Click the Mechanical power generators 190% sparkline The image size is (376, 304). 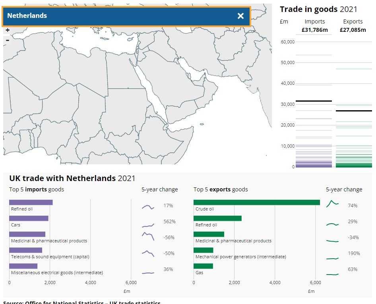(332, 259)
